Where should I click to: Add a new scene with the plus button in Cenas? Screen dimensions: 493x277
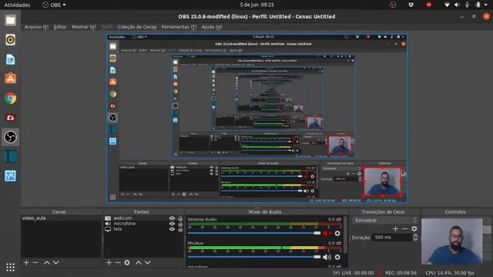26,262
